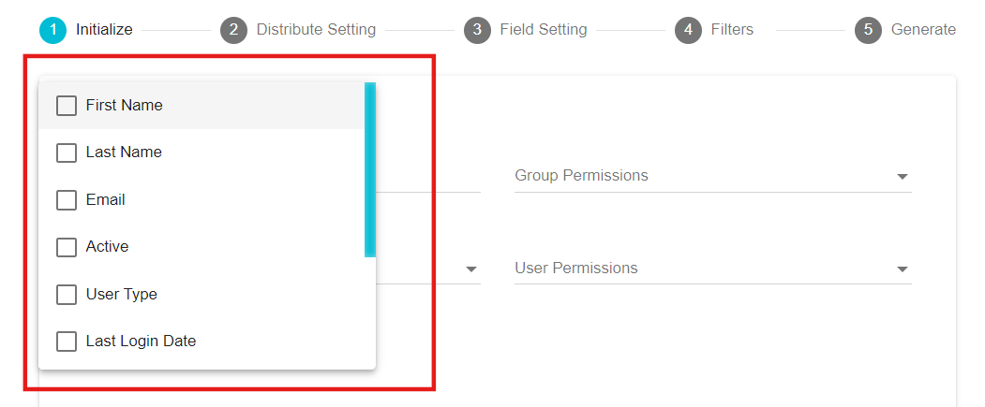
Task: Click the step 1 Initialize circle icon
Action: point(52,30)
